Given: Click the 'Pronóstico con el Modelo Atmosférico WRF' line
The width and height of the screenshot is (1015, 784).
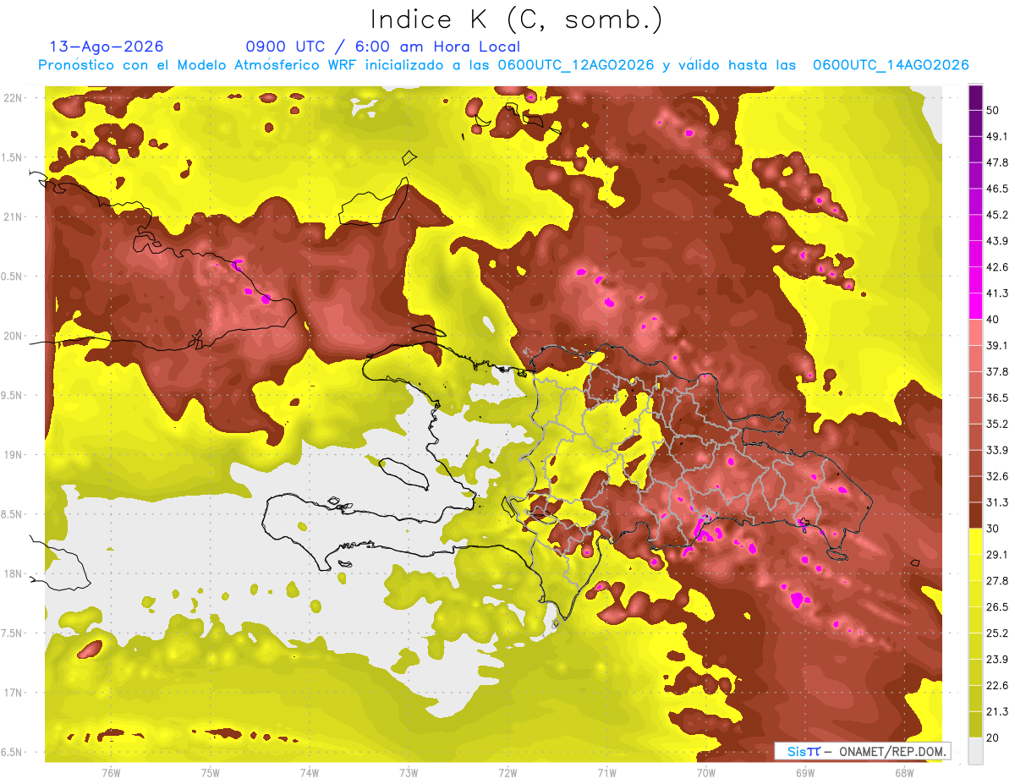Looking at the screenshot, I should pyautogui.click(x=503, y=65).
